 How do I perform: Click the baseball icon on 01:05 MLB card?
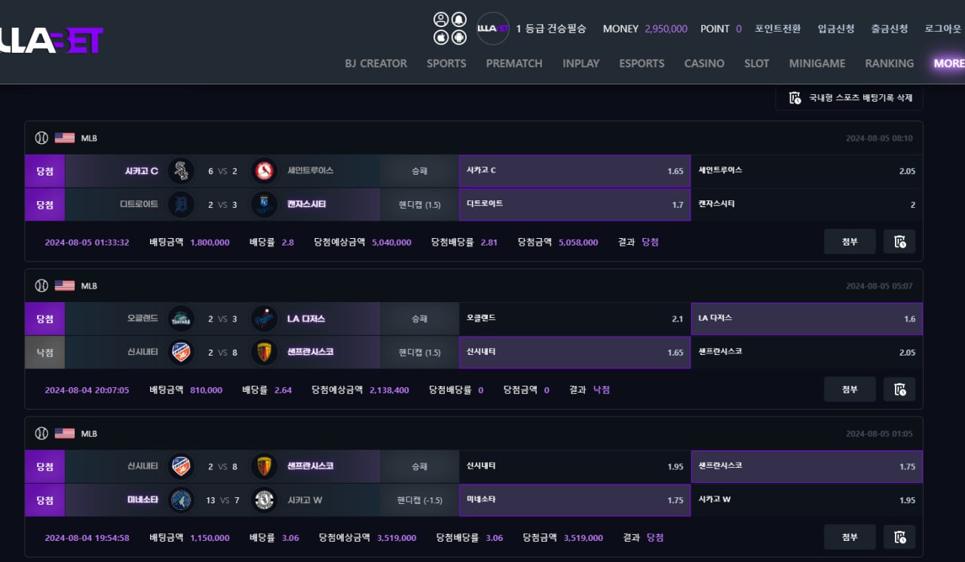41,433
